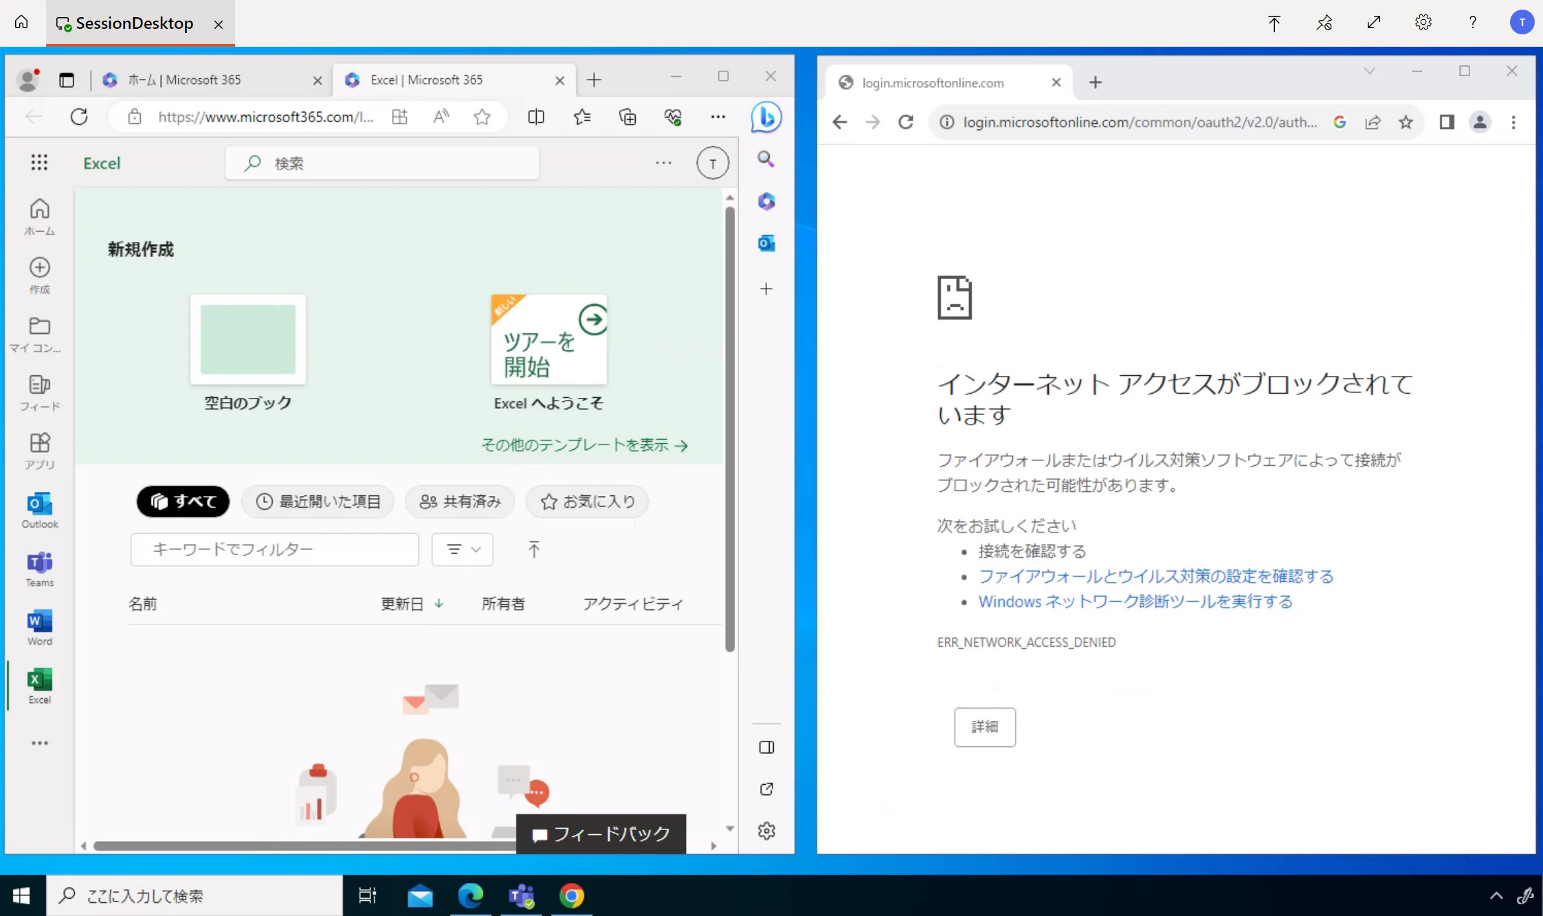Open Edge collections icon

(628, 117)
